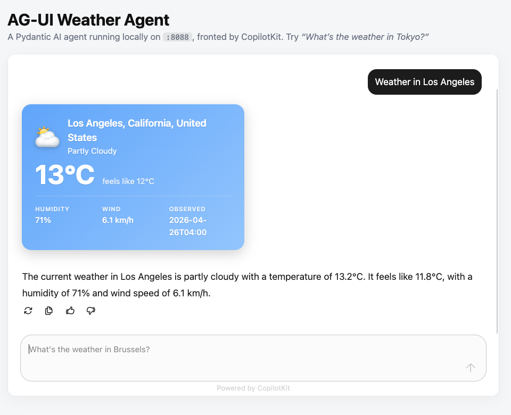Click the Tokyo example prompt text
Viewport: 511px width, 415px height.
click(x=365, y=37)
